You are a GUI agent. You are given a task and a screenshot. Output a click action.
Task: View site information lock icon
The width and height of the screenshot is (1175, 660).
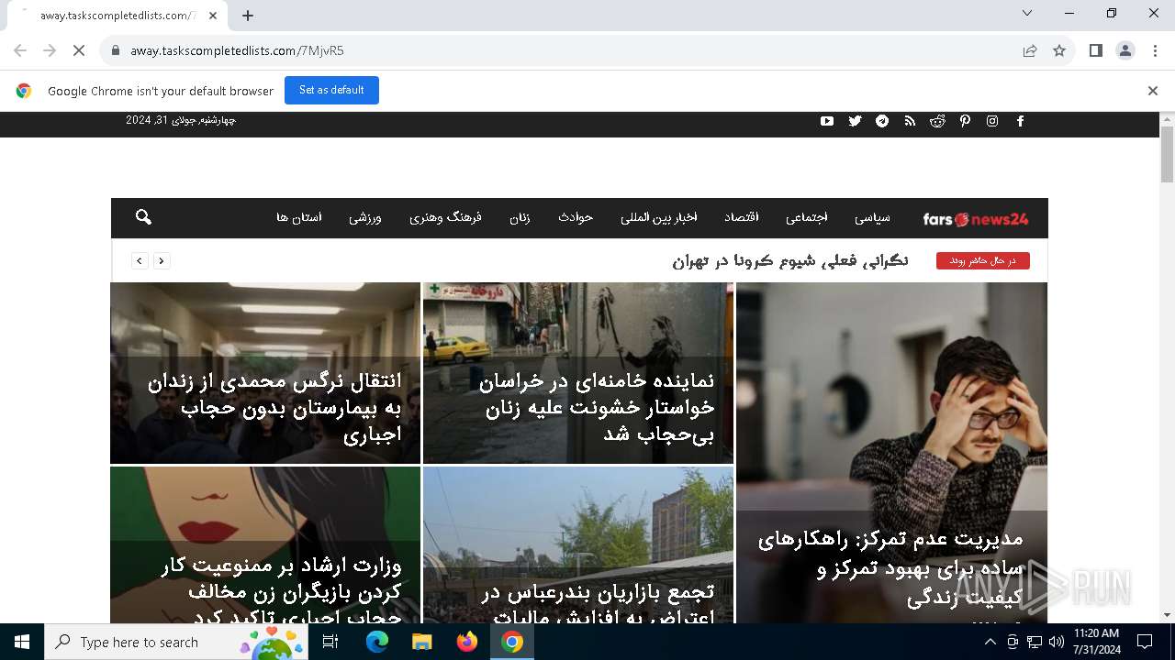[x=116, y=50]
